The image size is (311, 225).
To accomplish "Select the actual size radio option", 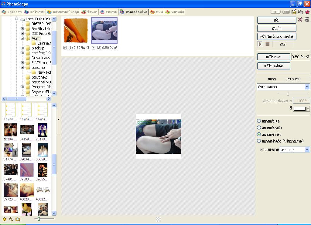I will coord(259,134).
